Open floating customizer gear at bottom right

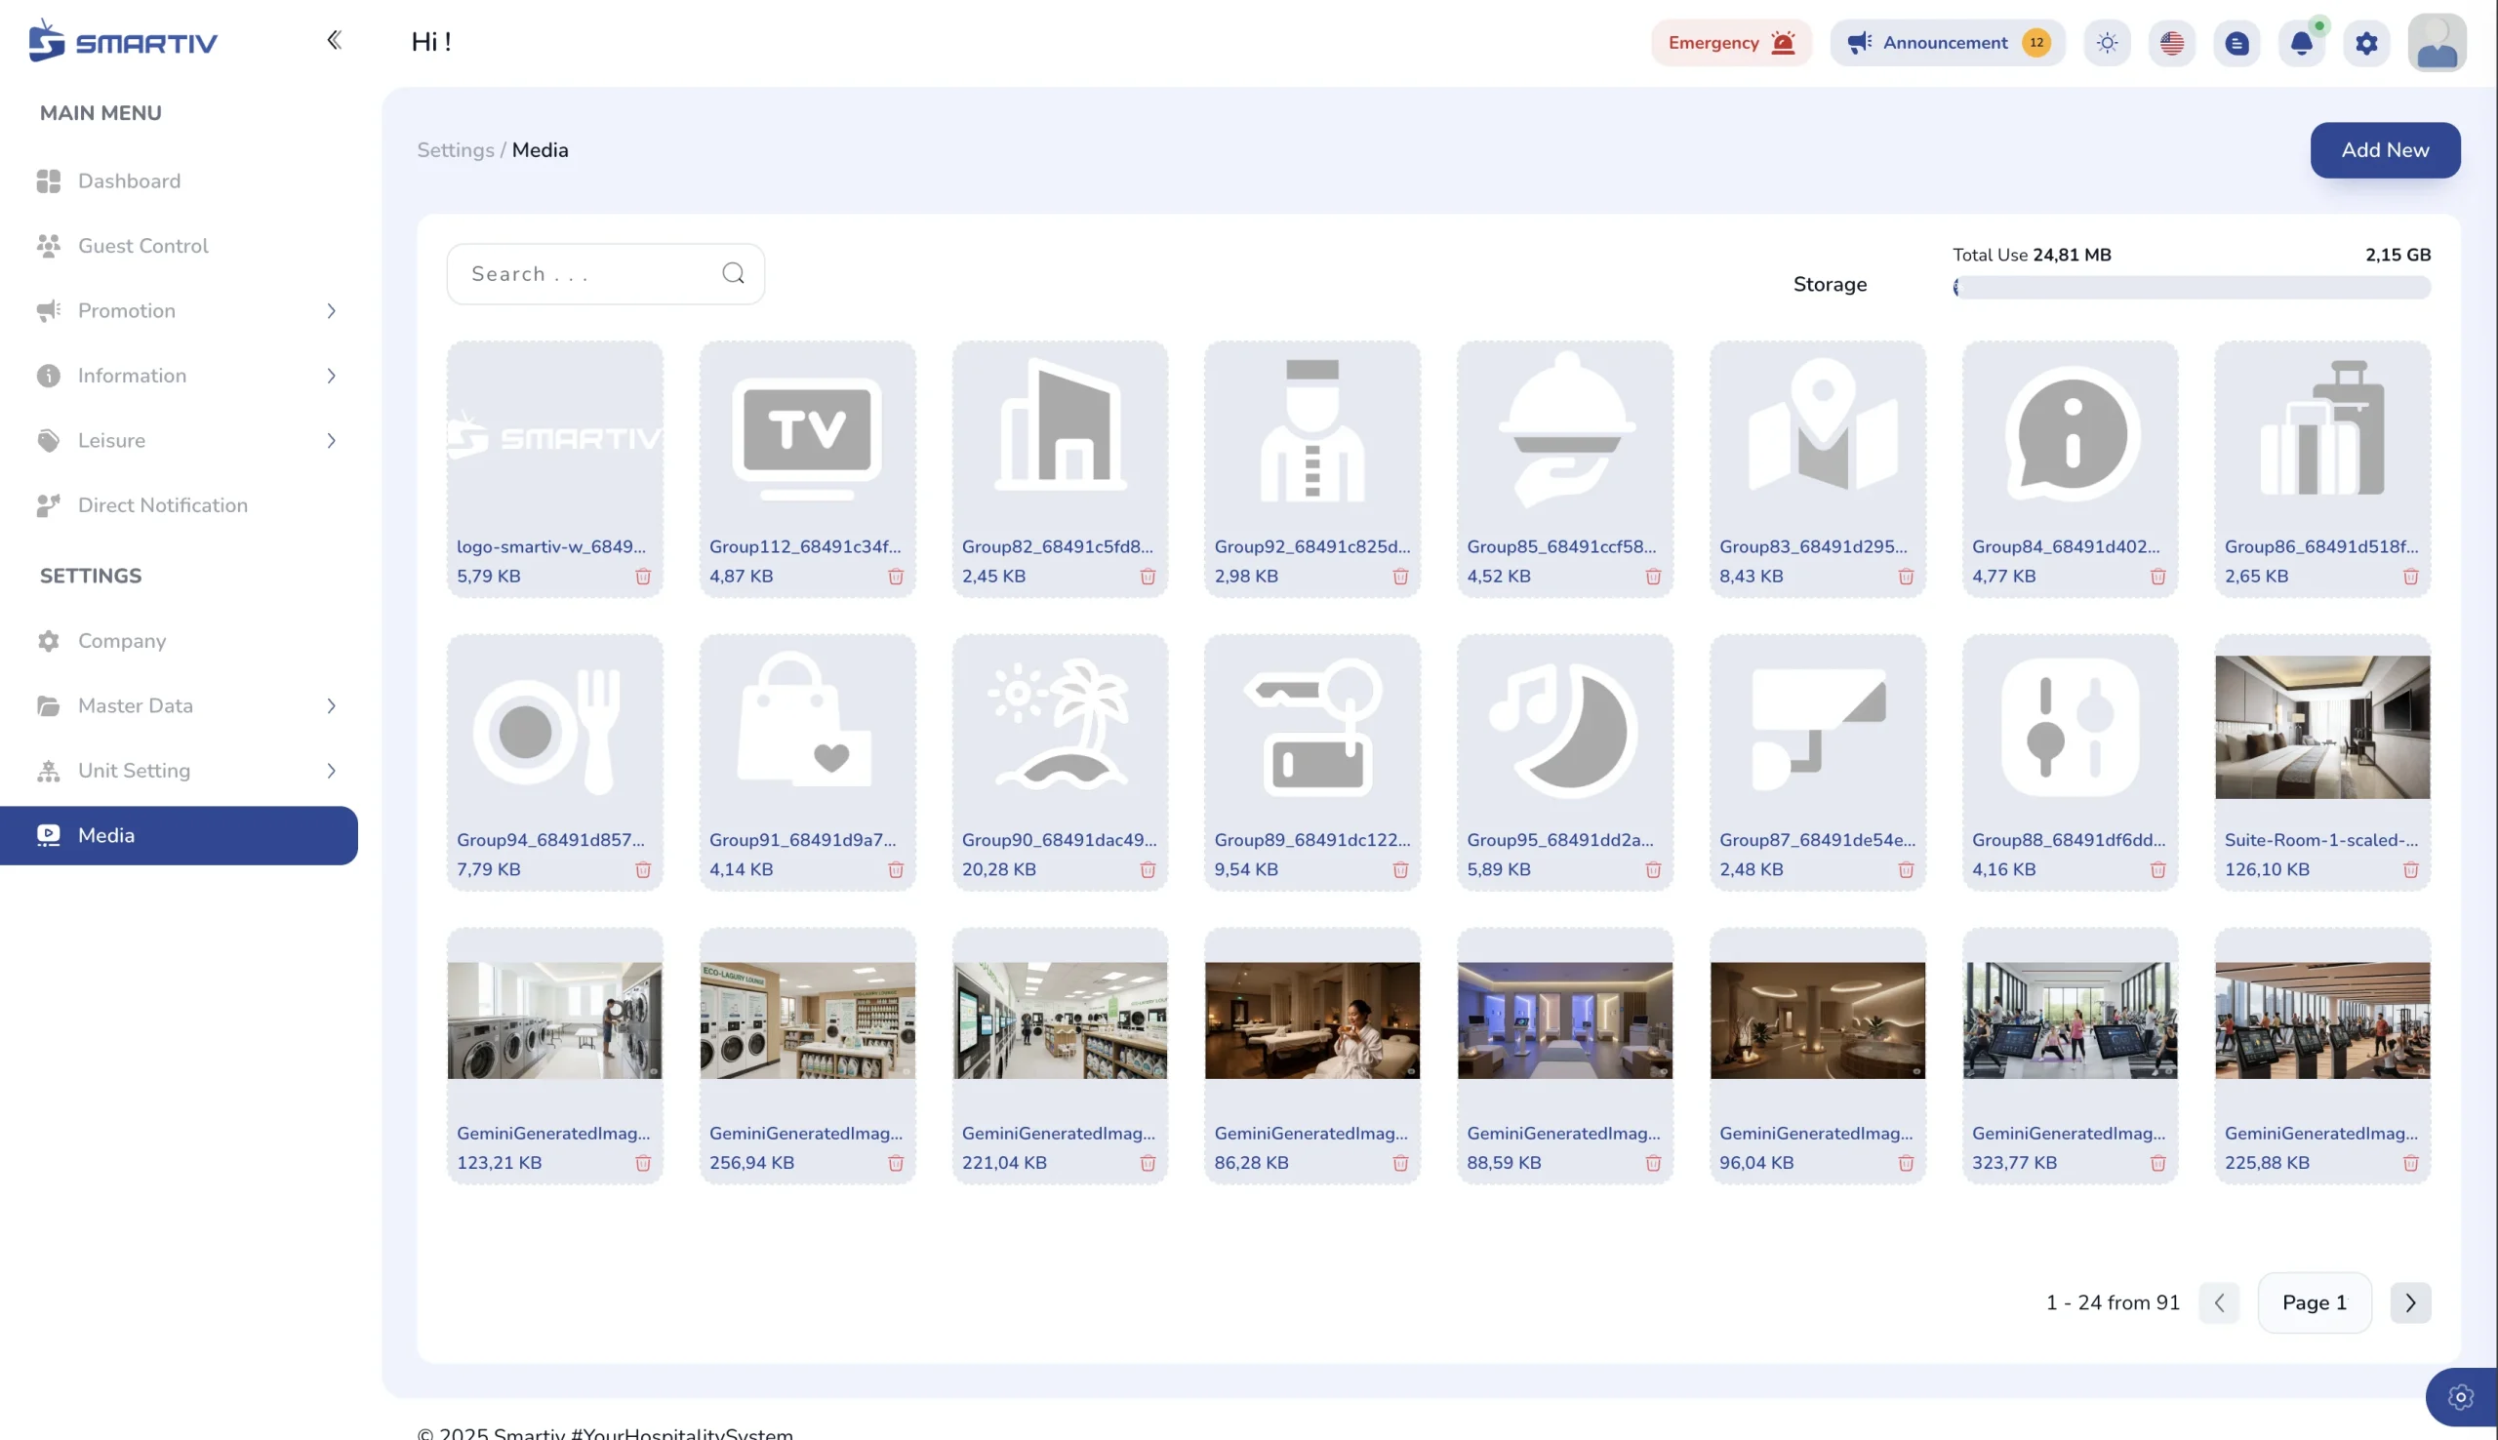(2460, 1396)
